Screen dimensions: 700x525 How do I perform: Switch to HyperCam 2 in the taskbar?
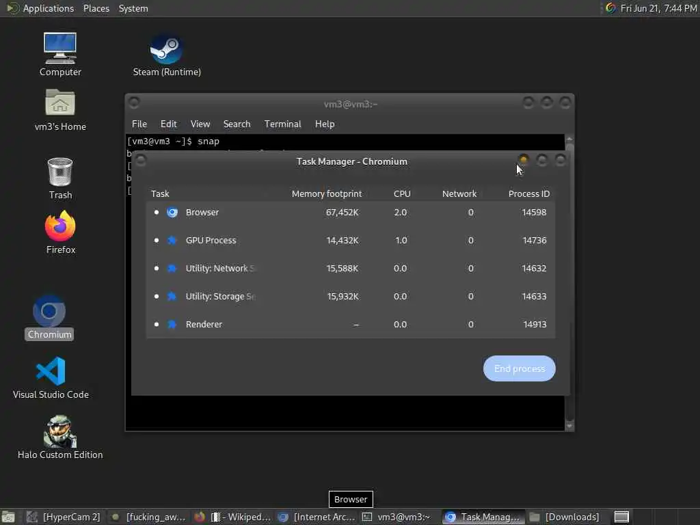coord(64,517)
